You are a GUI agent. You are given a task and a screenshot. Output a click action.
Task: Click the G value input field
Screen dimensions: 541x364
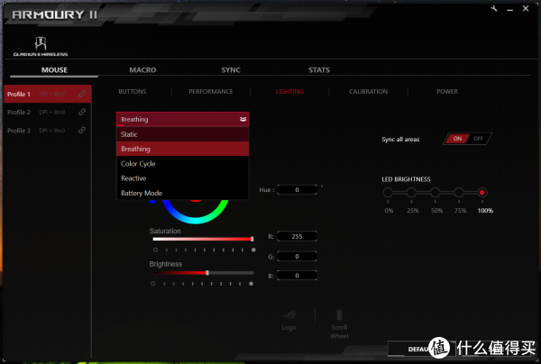click(297, 256)
